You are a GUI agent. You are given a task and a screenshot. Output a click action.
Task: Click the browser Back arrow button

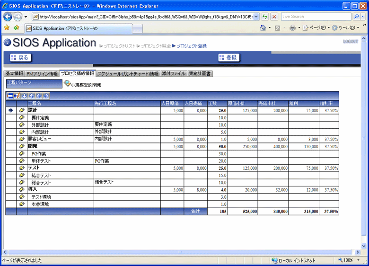8,17
